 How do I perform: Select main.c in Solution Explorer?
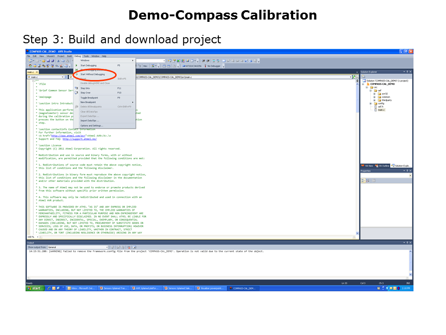pyautogui.click(x=381, y=110)
